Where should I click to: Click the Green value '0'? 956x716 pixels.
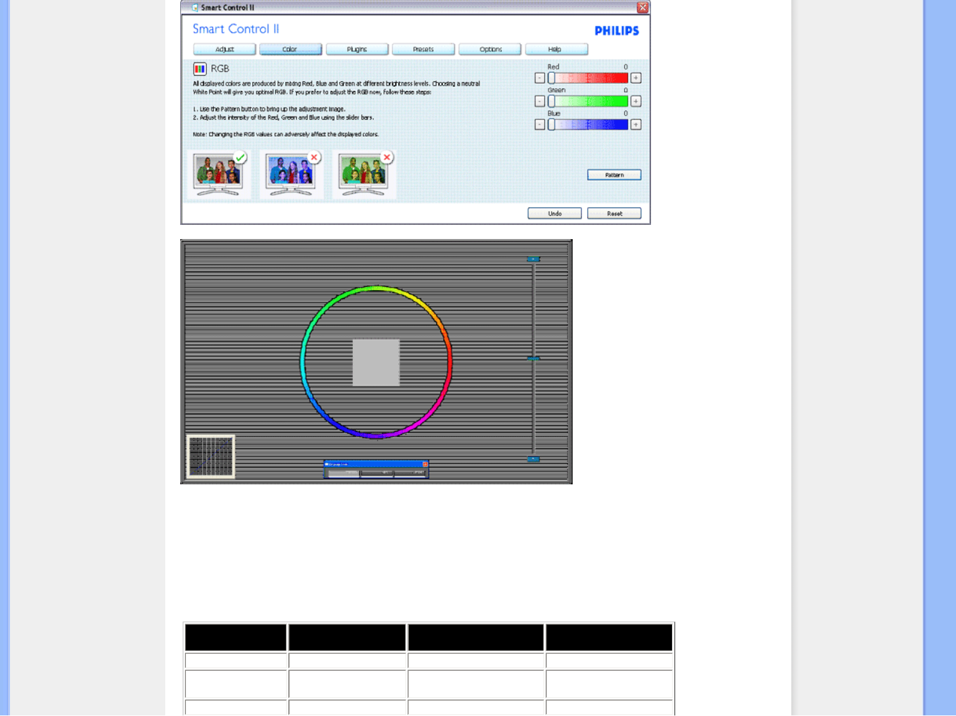[626, 90]
